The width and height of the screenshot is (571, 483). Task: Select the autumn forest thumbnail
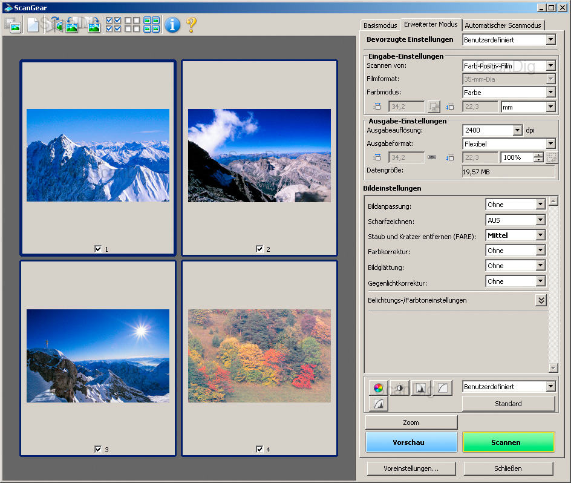[259, 356]
